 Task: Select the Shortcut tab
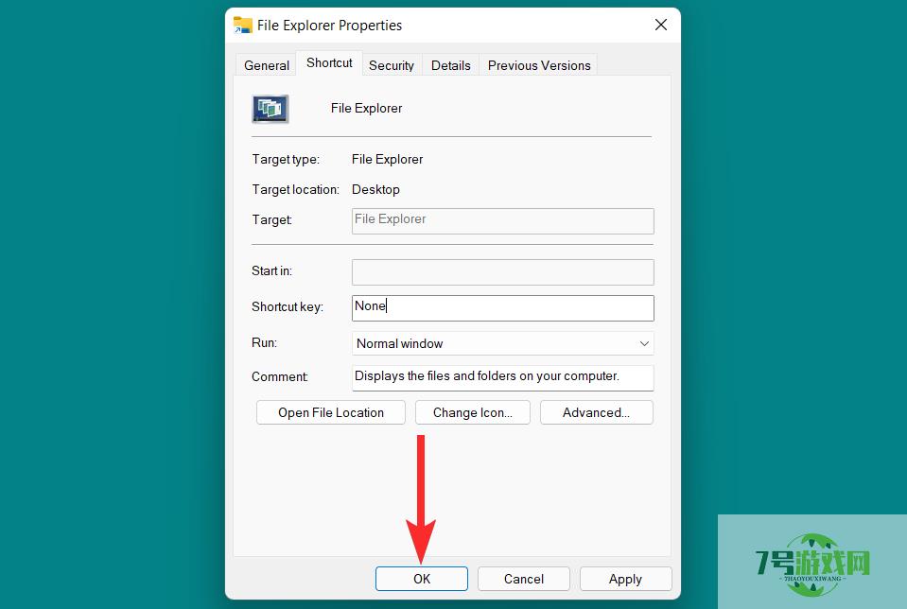(329, 63)
